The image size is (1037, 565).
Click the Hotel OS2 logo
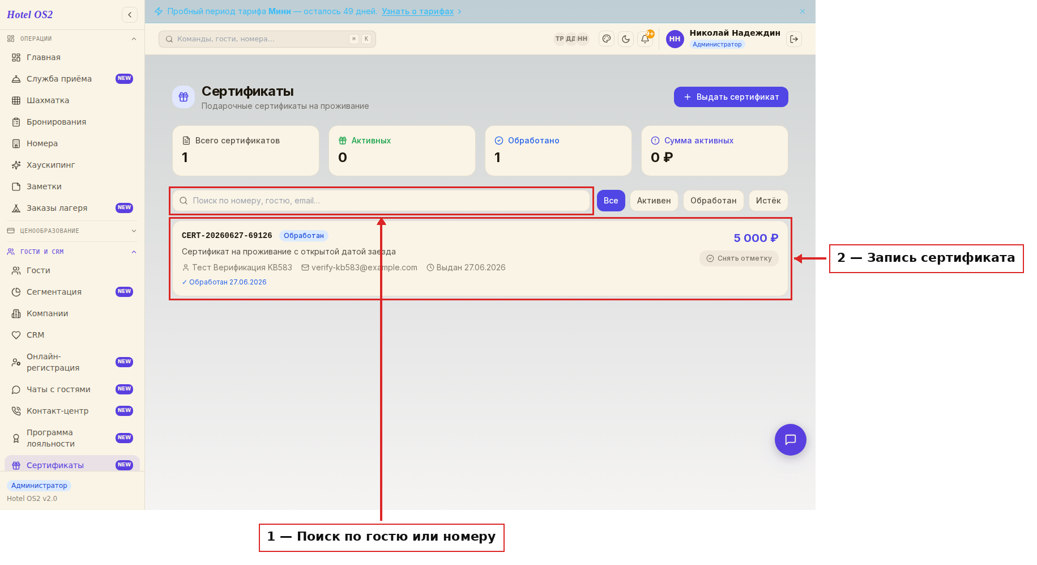(x=30, y=15)
